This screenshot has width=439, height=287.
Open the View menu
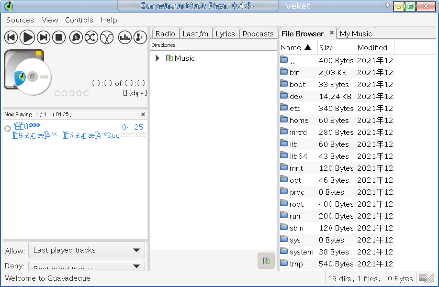50,20
